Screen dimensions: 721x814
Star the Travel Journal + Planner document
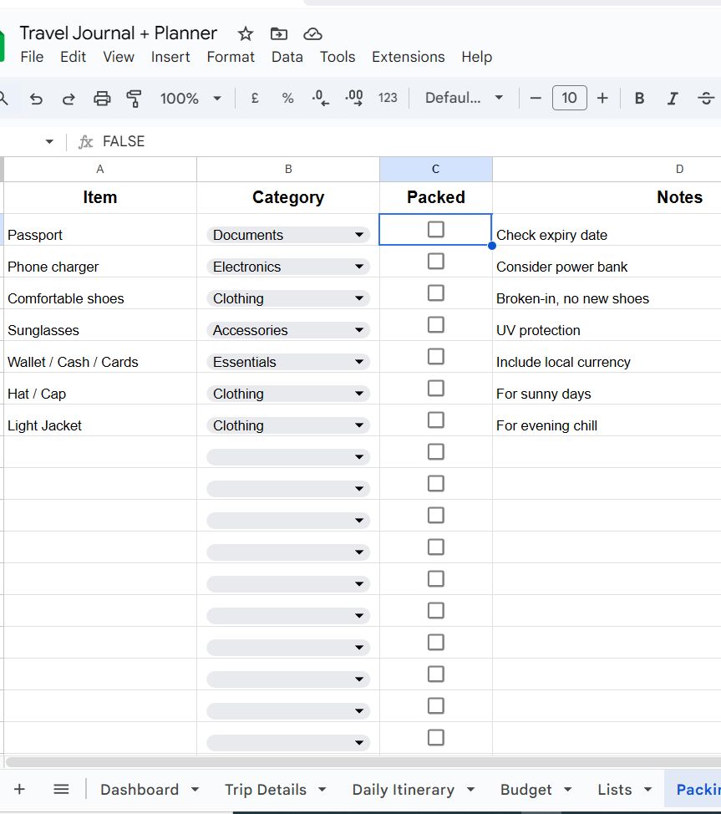click(x=246, y=33)
